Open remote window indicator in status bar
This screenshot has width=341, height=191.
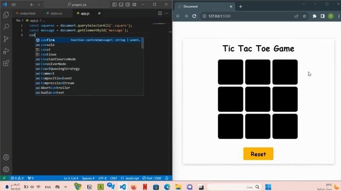[4, 178]
